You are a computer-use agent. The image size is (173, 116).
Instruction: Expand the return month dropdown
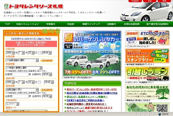[21, 82]
